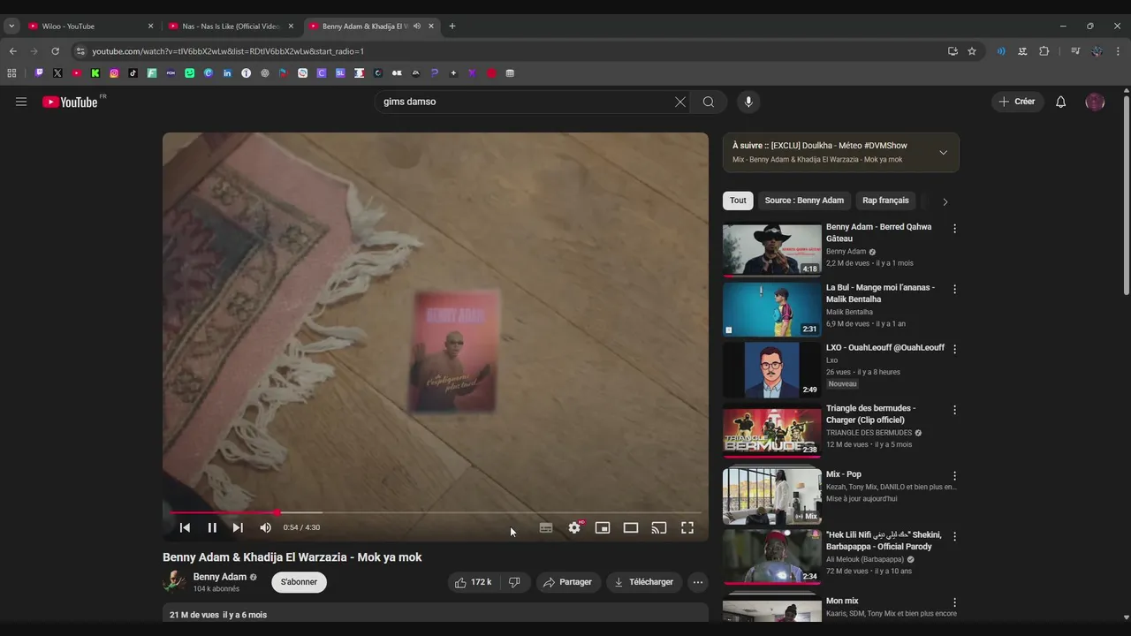1131x636 pixels.
Task: Dislike the video
Action: [x=514, y=582]
